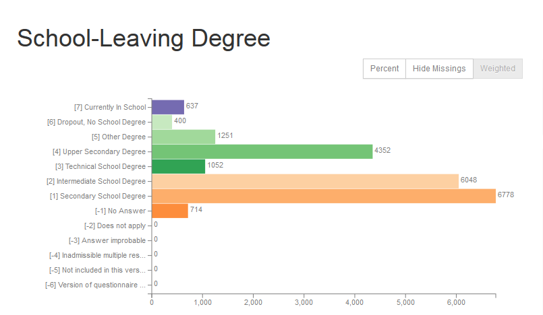Image resolution: width=543 pixels, height=315 pixels.
Task: Click the Version of questionnaire label
Action: (96, 285)
